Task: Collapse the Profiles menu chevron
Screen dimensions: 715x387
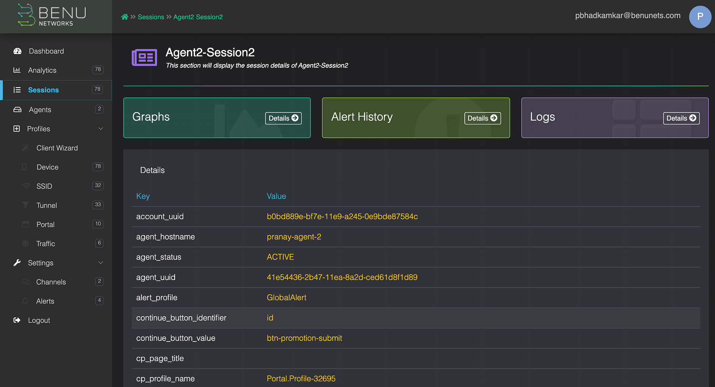Action: (101, 129)
